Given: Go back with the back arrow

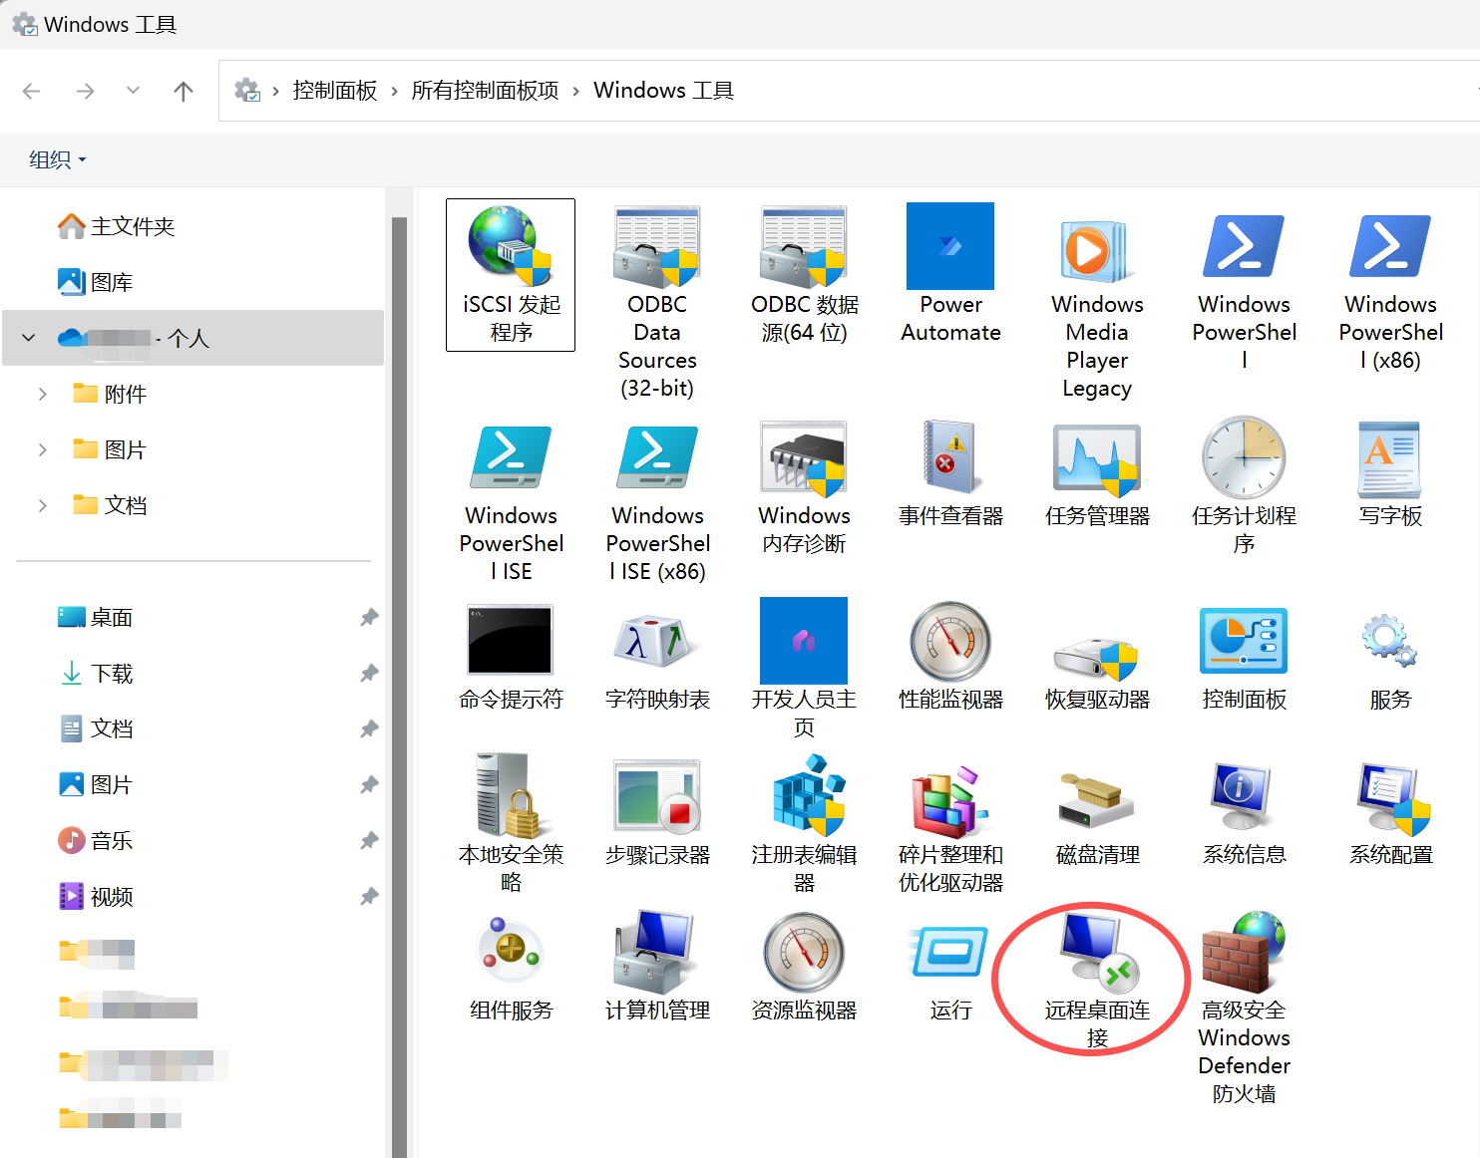Looking at the screenshot, I should pyautogui.click(x=32, y=92).
